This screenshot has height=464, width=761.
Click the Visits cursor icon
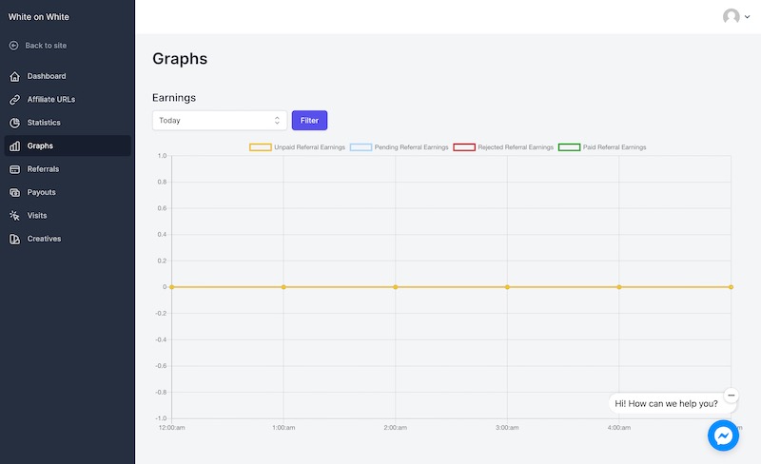click(14, 216)
